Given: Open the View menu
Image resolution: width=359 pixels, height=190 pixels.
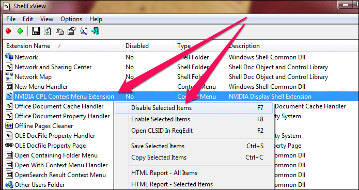Looking at the screenshot, I should tap(46, 19).
